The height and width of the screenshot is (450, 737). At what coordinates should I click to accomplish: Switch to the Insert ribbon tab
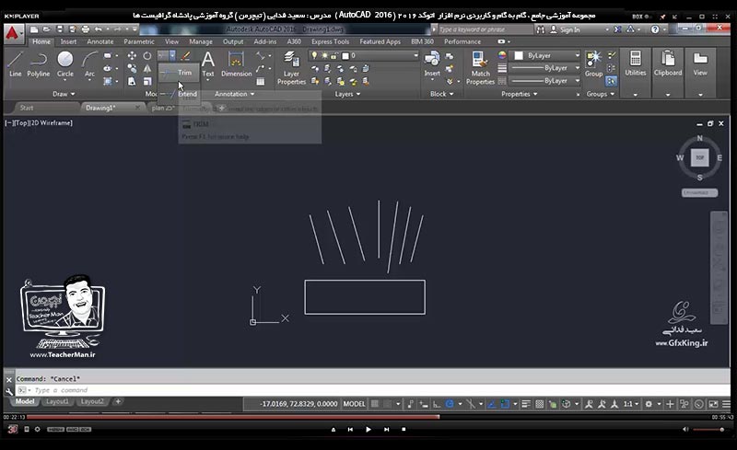(x=68, y=41)
